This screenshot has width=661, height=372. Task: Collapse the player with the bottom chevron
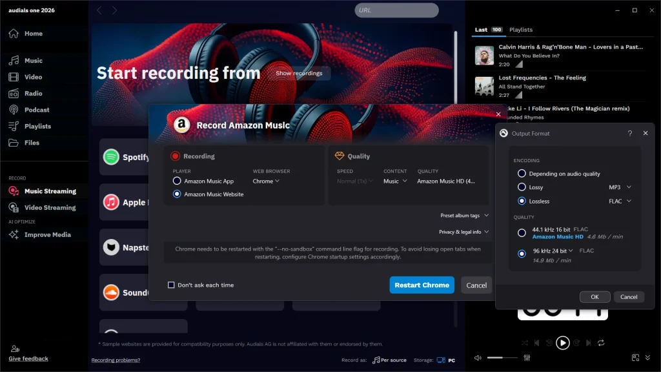648,358
